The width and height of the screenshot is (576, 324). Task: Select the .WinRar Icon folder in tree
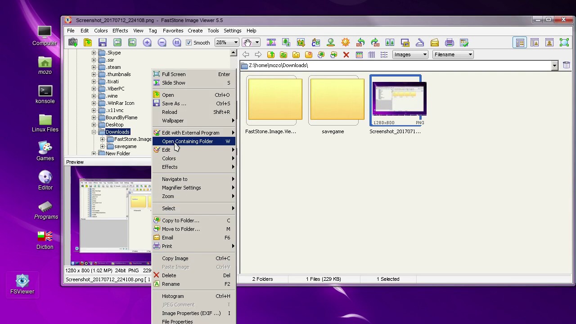121,103
